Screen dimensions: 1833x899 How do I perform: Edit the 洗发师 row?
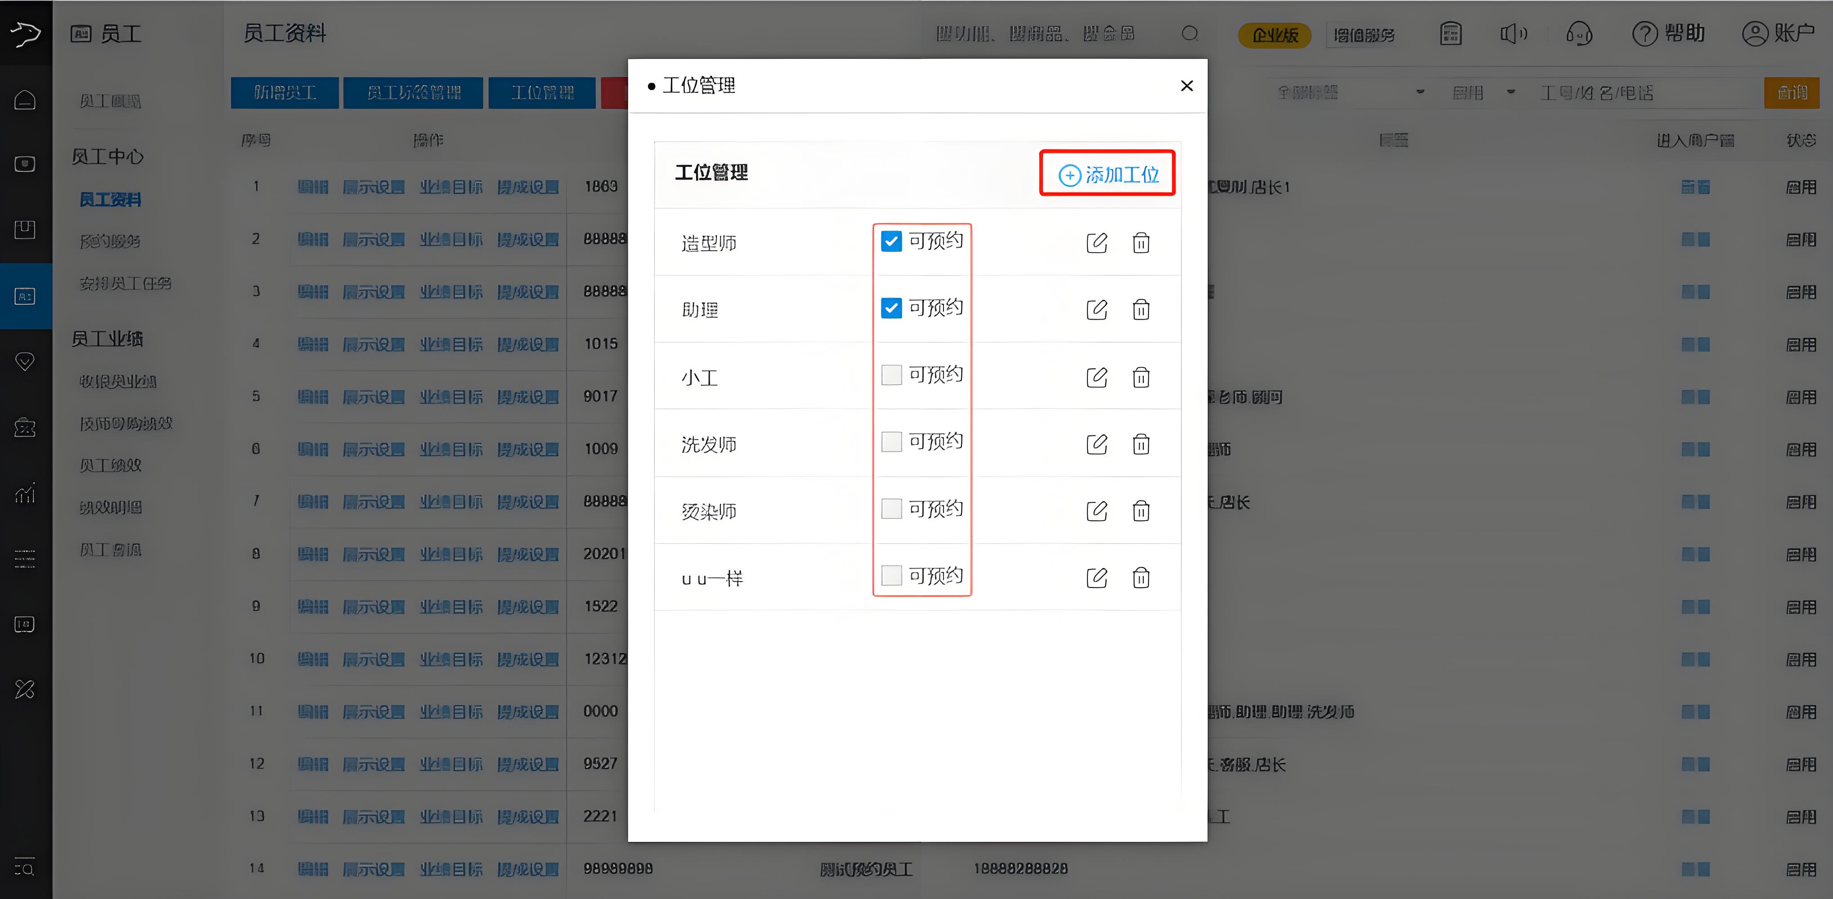(1096, 444)
